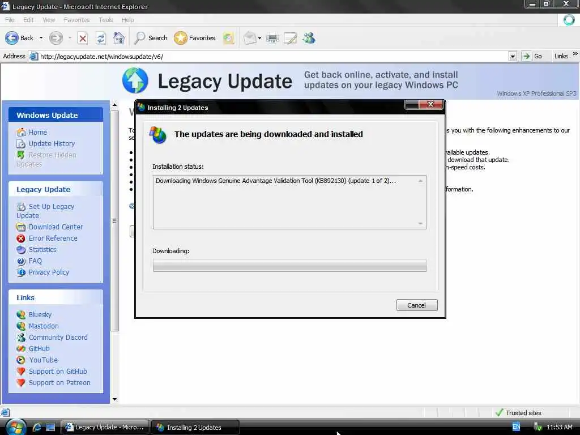Click the History toolbar icon

click(x=229, y=38)
